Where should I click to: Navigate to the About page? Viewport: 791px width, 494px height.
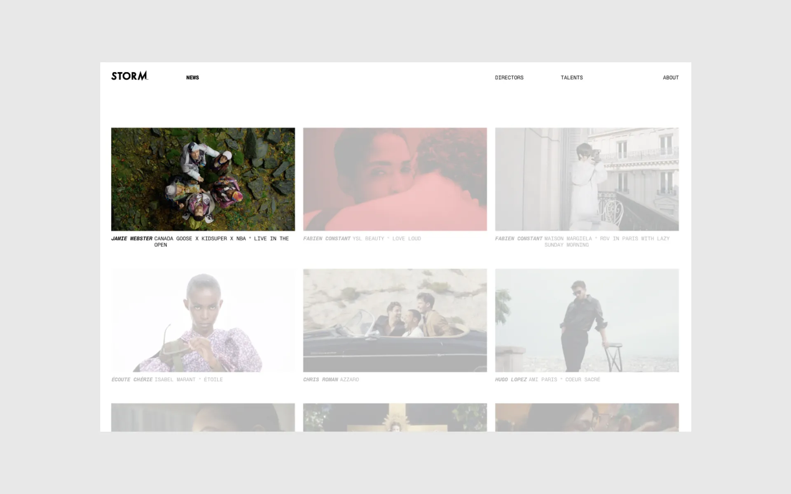coord(670,77)
